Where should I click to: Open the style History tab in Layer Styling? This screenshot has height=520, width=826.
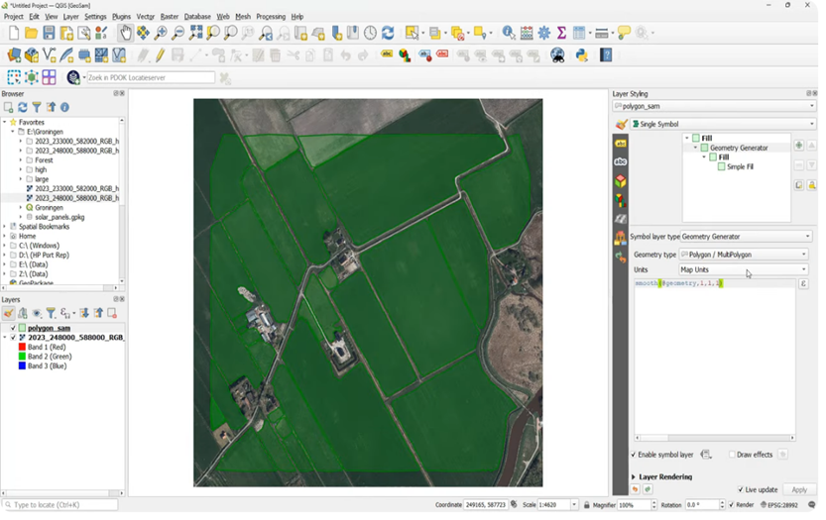[x=621, y=257]
